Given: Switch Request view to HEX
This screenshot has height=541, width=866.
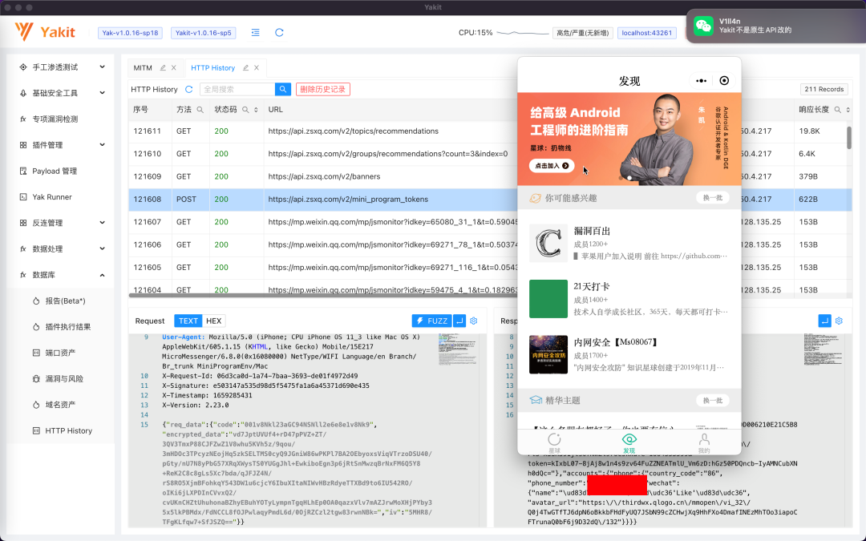Looking at the screenshot, I should point(214,321).
